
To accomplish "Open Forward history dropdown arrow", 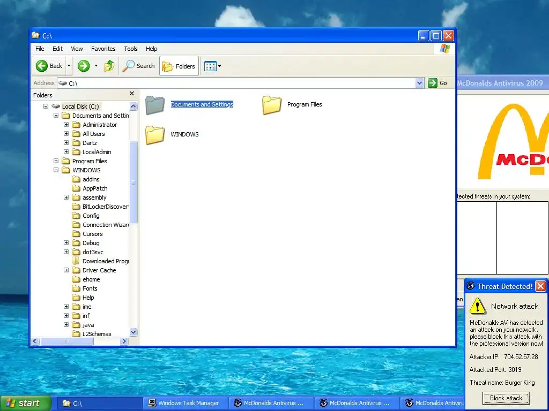I will tap(97, 66).
